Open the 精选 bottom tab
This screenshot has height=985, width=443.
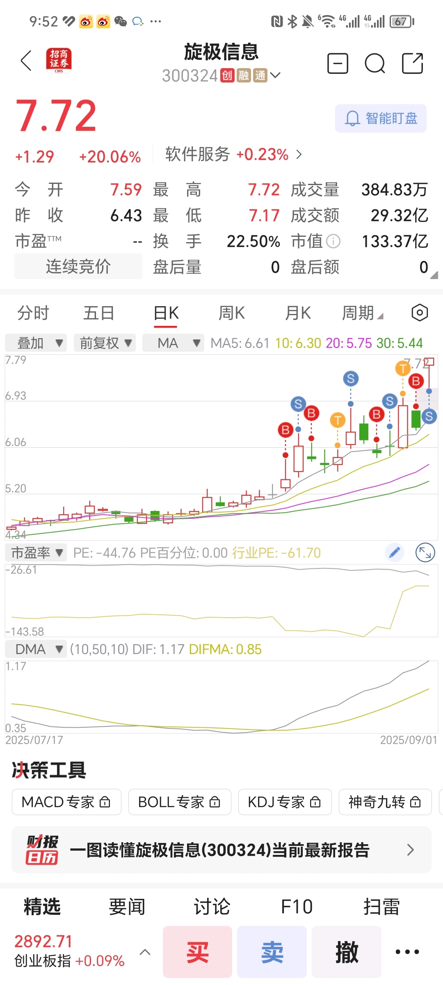click(42, 907)
